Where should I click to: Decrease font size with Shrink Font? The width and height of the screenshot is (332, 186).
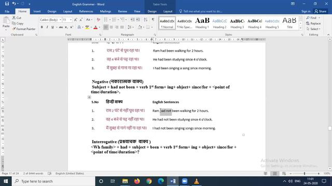pos(81,20)
